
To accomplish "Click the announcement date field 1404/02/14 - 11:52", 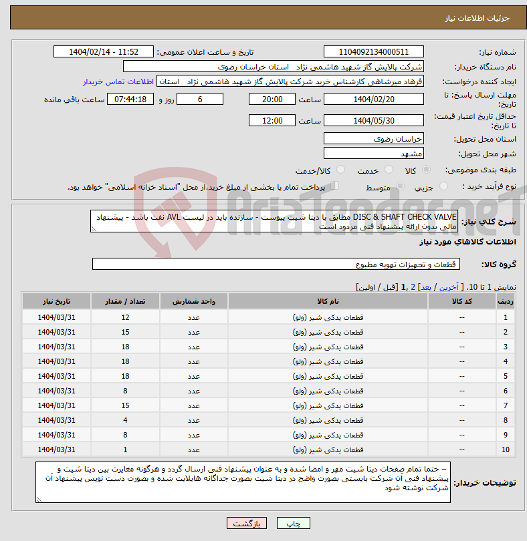I will pos(103,51).
